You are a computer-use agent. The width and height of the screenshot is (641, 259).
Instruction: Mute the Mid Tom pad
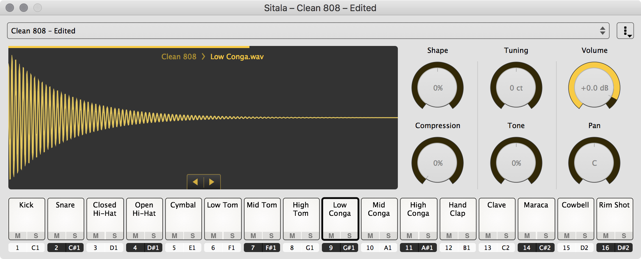253,236
